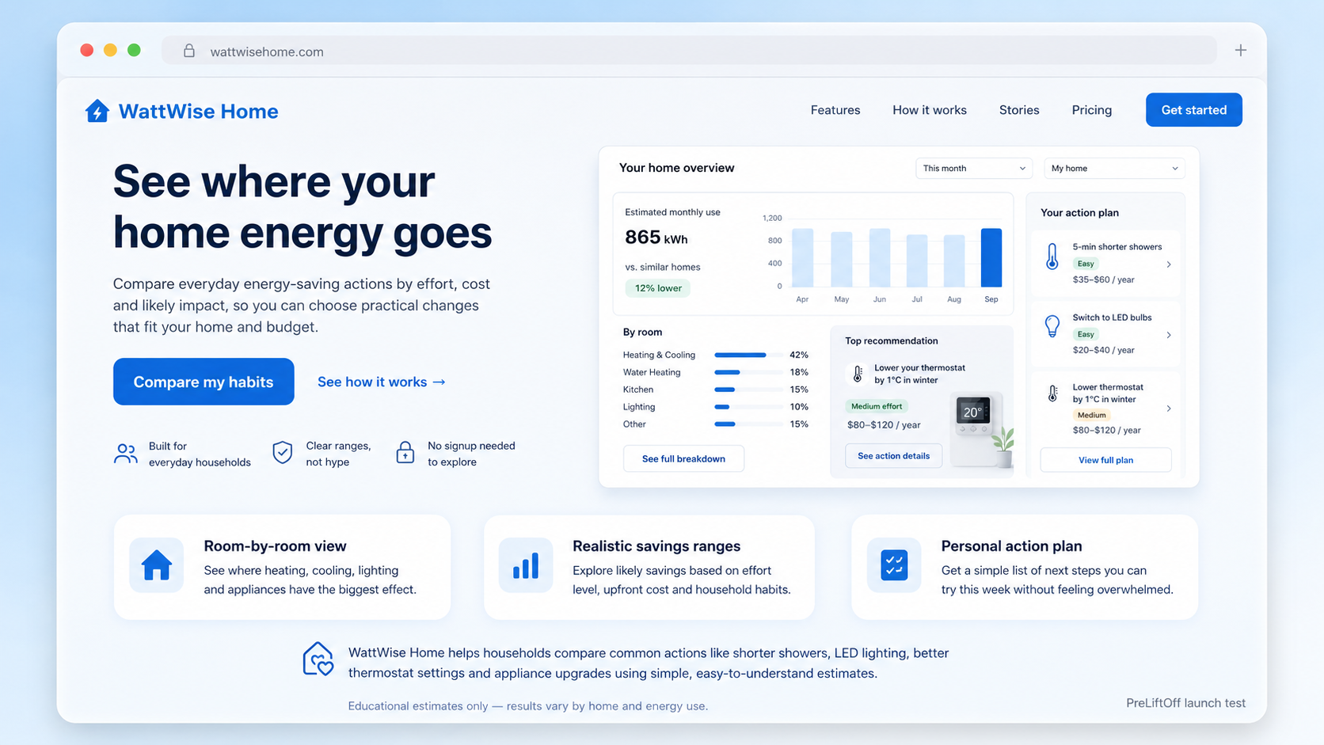This screenshot has height=745, width=1324.
Task: Open the How it works nav item
Action: [930, 110]
